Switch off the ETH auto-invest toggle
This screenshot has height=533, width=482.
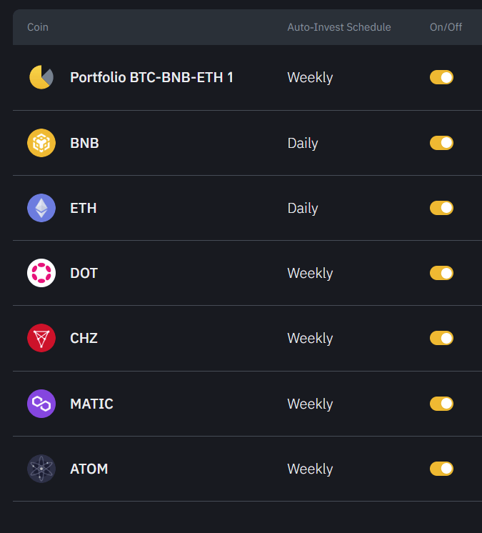441,208
